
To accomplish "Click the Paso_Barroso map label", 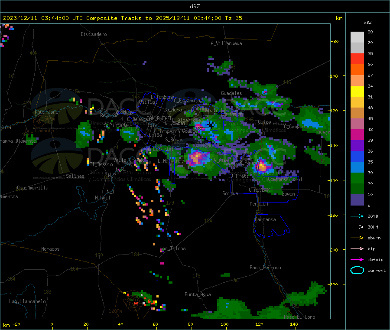I will (265, 268).
